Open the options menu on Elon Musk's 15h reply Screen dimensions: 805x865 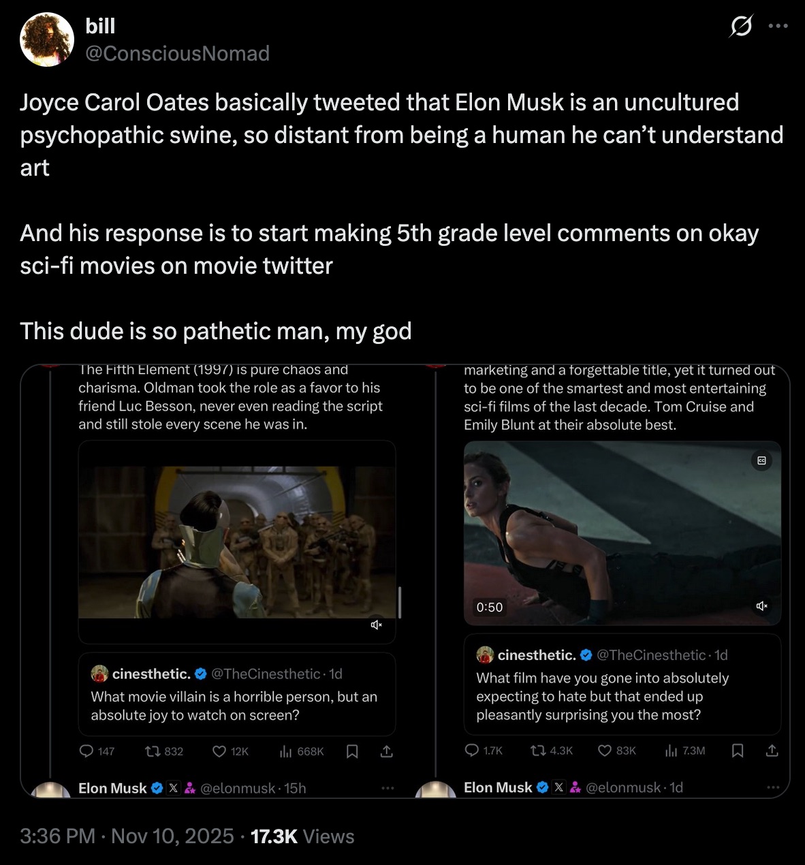tap(388, 788)
